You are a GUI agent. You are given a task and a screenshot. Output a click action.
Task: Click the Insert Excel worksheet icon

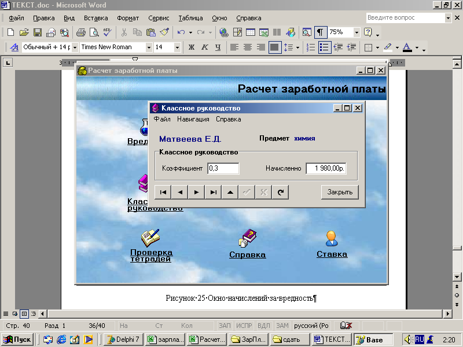[x=264, y=32]
